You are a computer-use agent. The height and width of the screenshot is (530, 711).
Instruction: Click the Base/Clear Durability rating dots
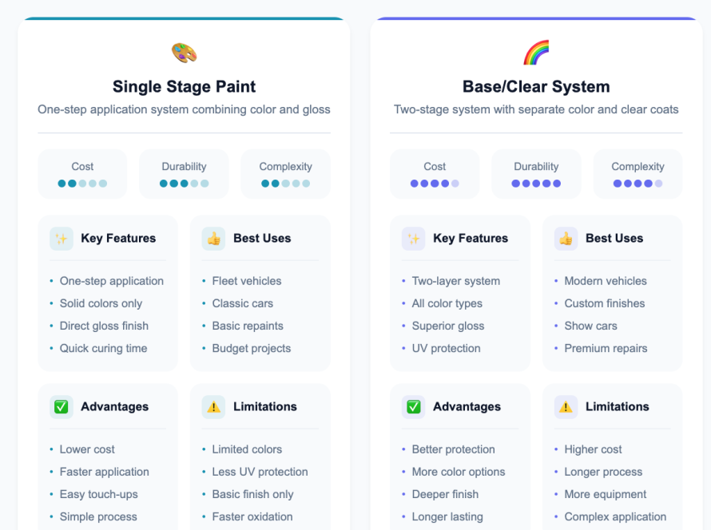pyautogui.click(x=536, y=184)
